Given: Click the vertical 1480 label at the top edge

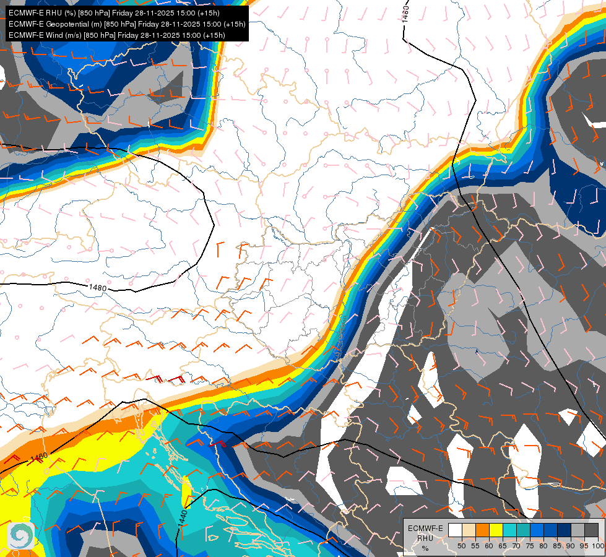Looking at the screenshot, I should point(405,14).
